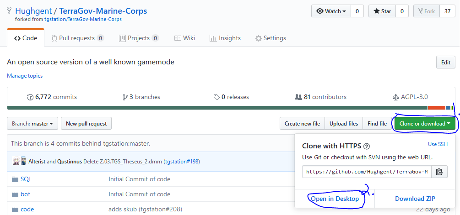Open the Insights tab
460x215 pixels.
click(x=225, y=38)
